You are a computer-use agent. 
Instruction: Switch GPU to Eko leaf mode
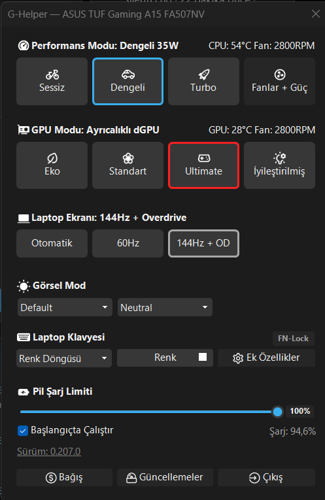tap(52, 165)
